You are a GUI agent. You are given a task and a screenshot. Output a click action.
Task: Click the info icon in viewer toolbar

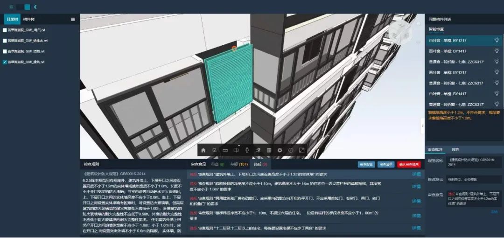[x=291, y=150]
